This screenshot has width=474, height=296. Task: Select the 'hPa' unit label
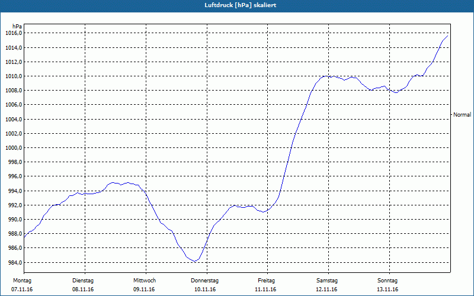click(x=17, y=27)
